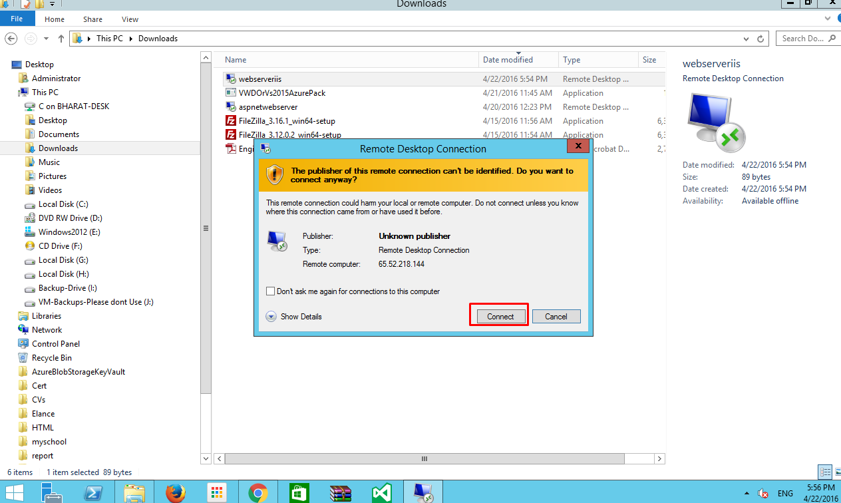Open the View ribbon tab
Viewport: 841px width, 503px height.
[130, 19]
